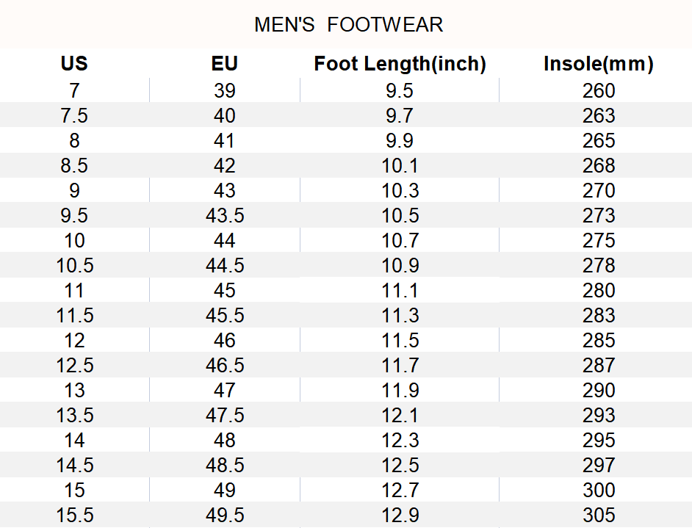Select US size 13.5 cell

pos(74,416)
